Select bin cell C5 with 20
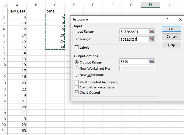This screenshot has height=135, width=184. coord(55,35)
